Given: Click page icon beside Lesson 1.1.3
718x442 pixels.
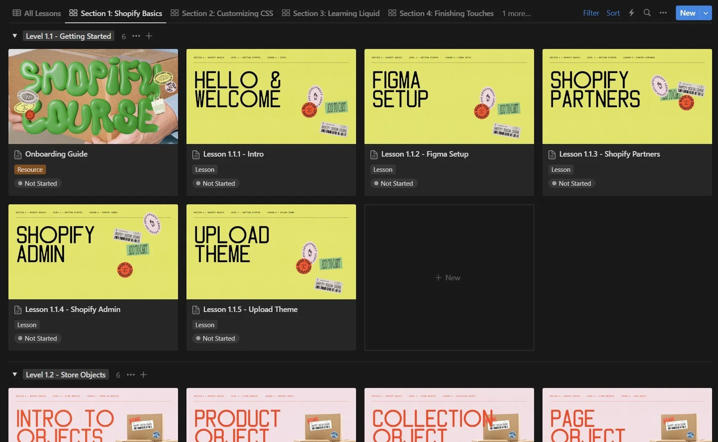Looking at the screenshot, I should coord(552,155).
